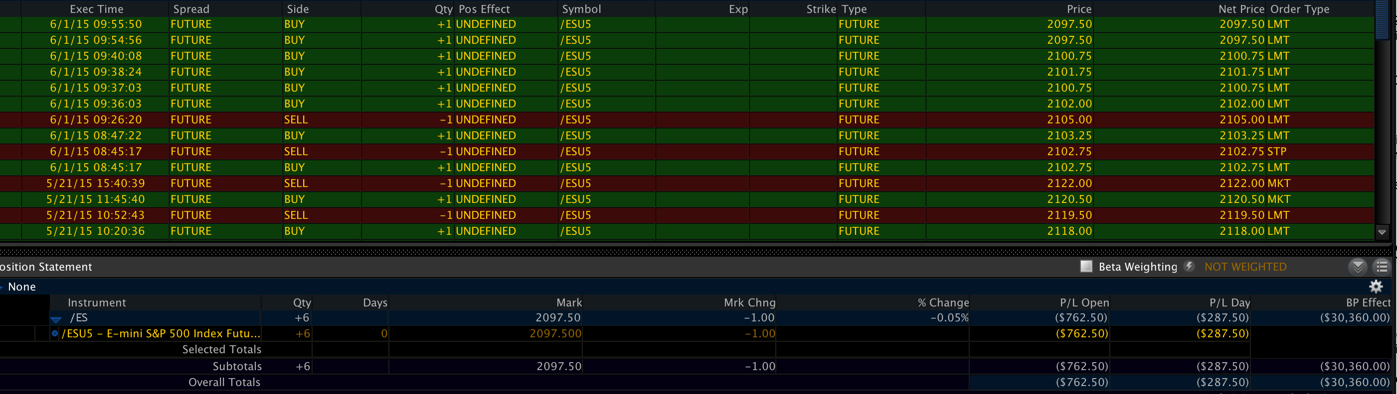Click the /ES row mark value 2097.50
1397x394 pixels.
click(557, 318)
